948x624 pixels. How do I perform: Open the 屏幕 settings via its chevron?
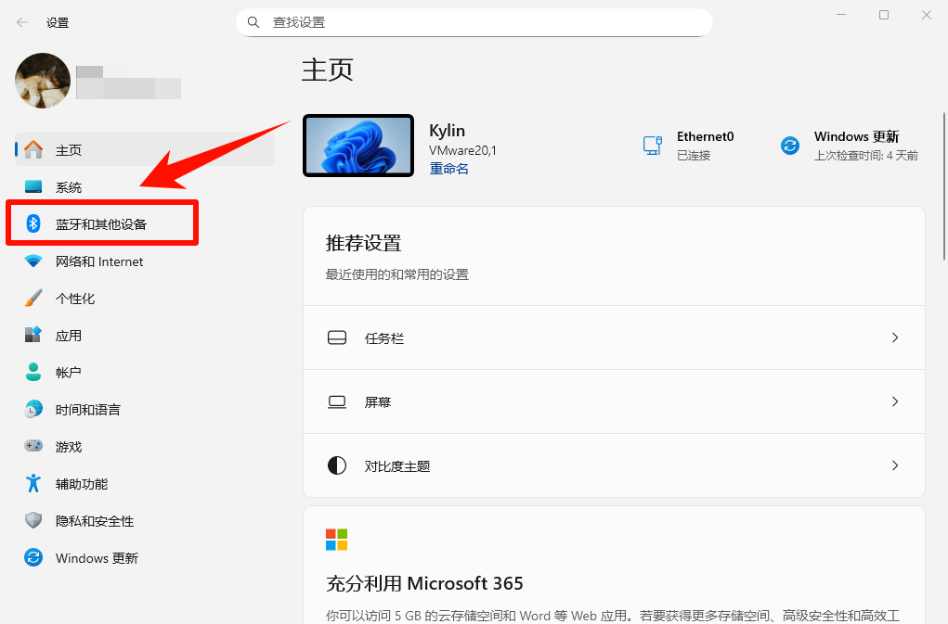pyautogui.click(x=892, y=401)
